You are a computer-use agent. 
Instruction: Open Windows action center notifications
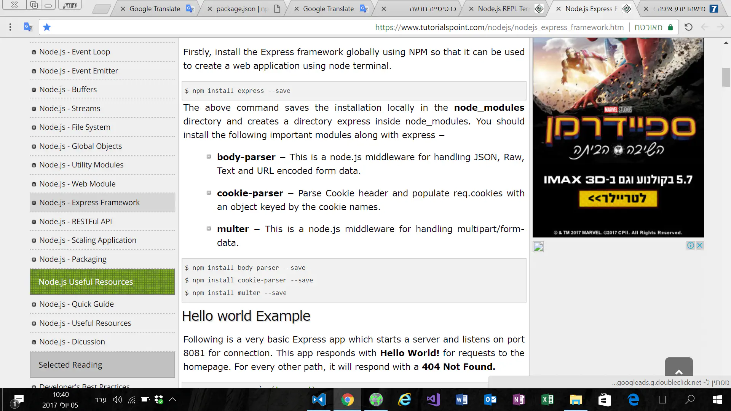point(18,400)
